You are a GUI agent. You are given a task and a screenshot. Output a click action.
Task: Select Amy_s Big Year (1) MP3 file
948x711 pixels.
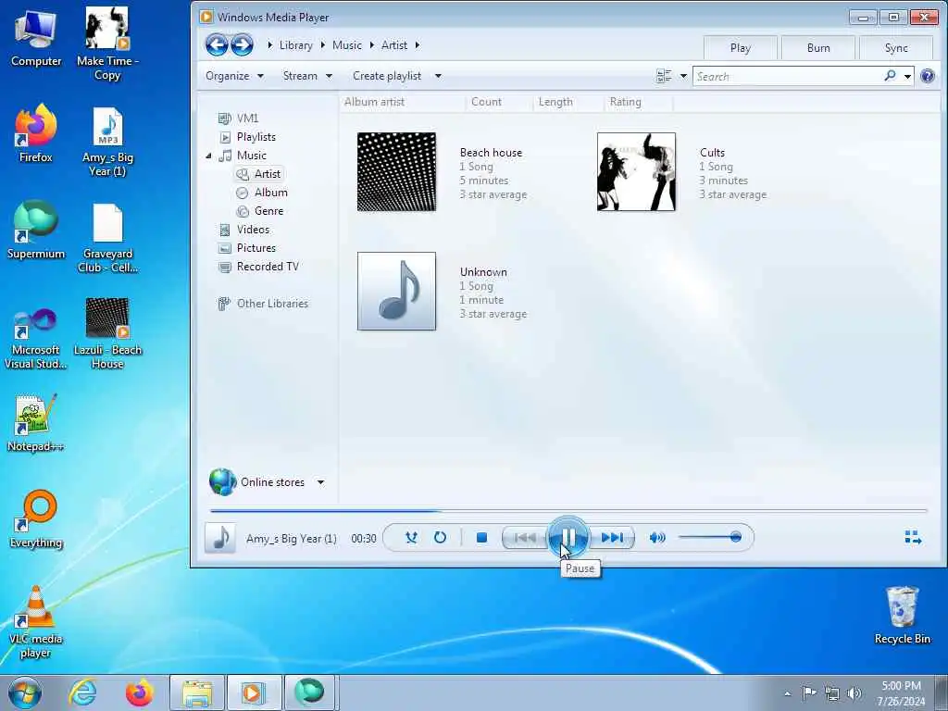pyautogui.click(x=107, y=142)
